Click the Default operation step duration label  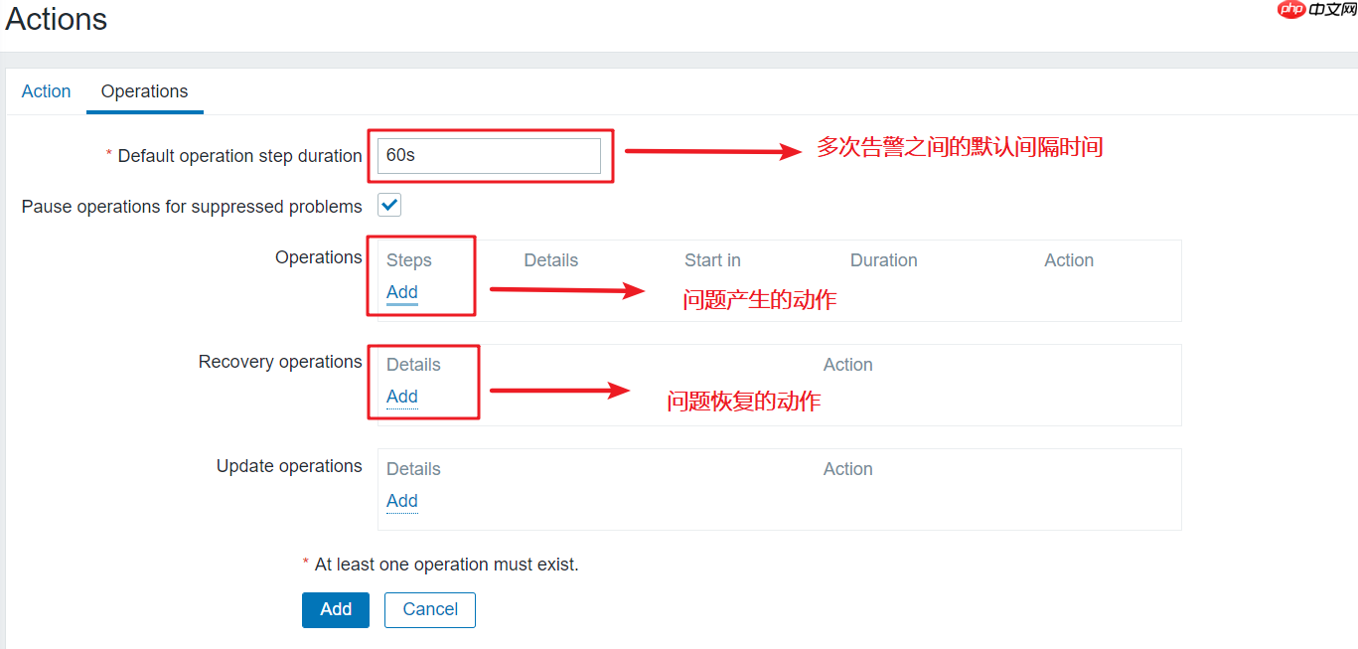(239, 156)
